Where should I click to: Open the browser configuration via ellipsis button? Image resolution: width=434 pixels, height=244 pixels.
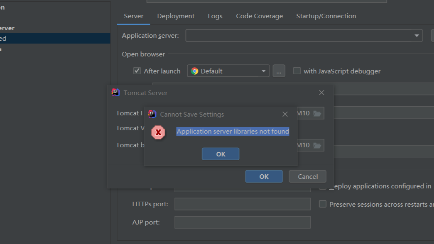[x=279, y=71]
